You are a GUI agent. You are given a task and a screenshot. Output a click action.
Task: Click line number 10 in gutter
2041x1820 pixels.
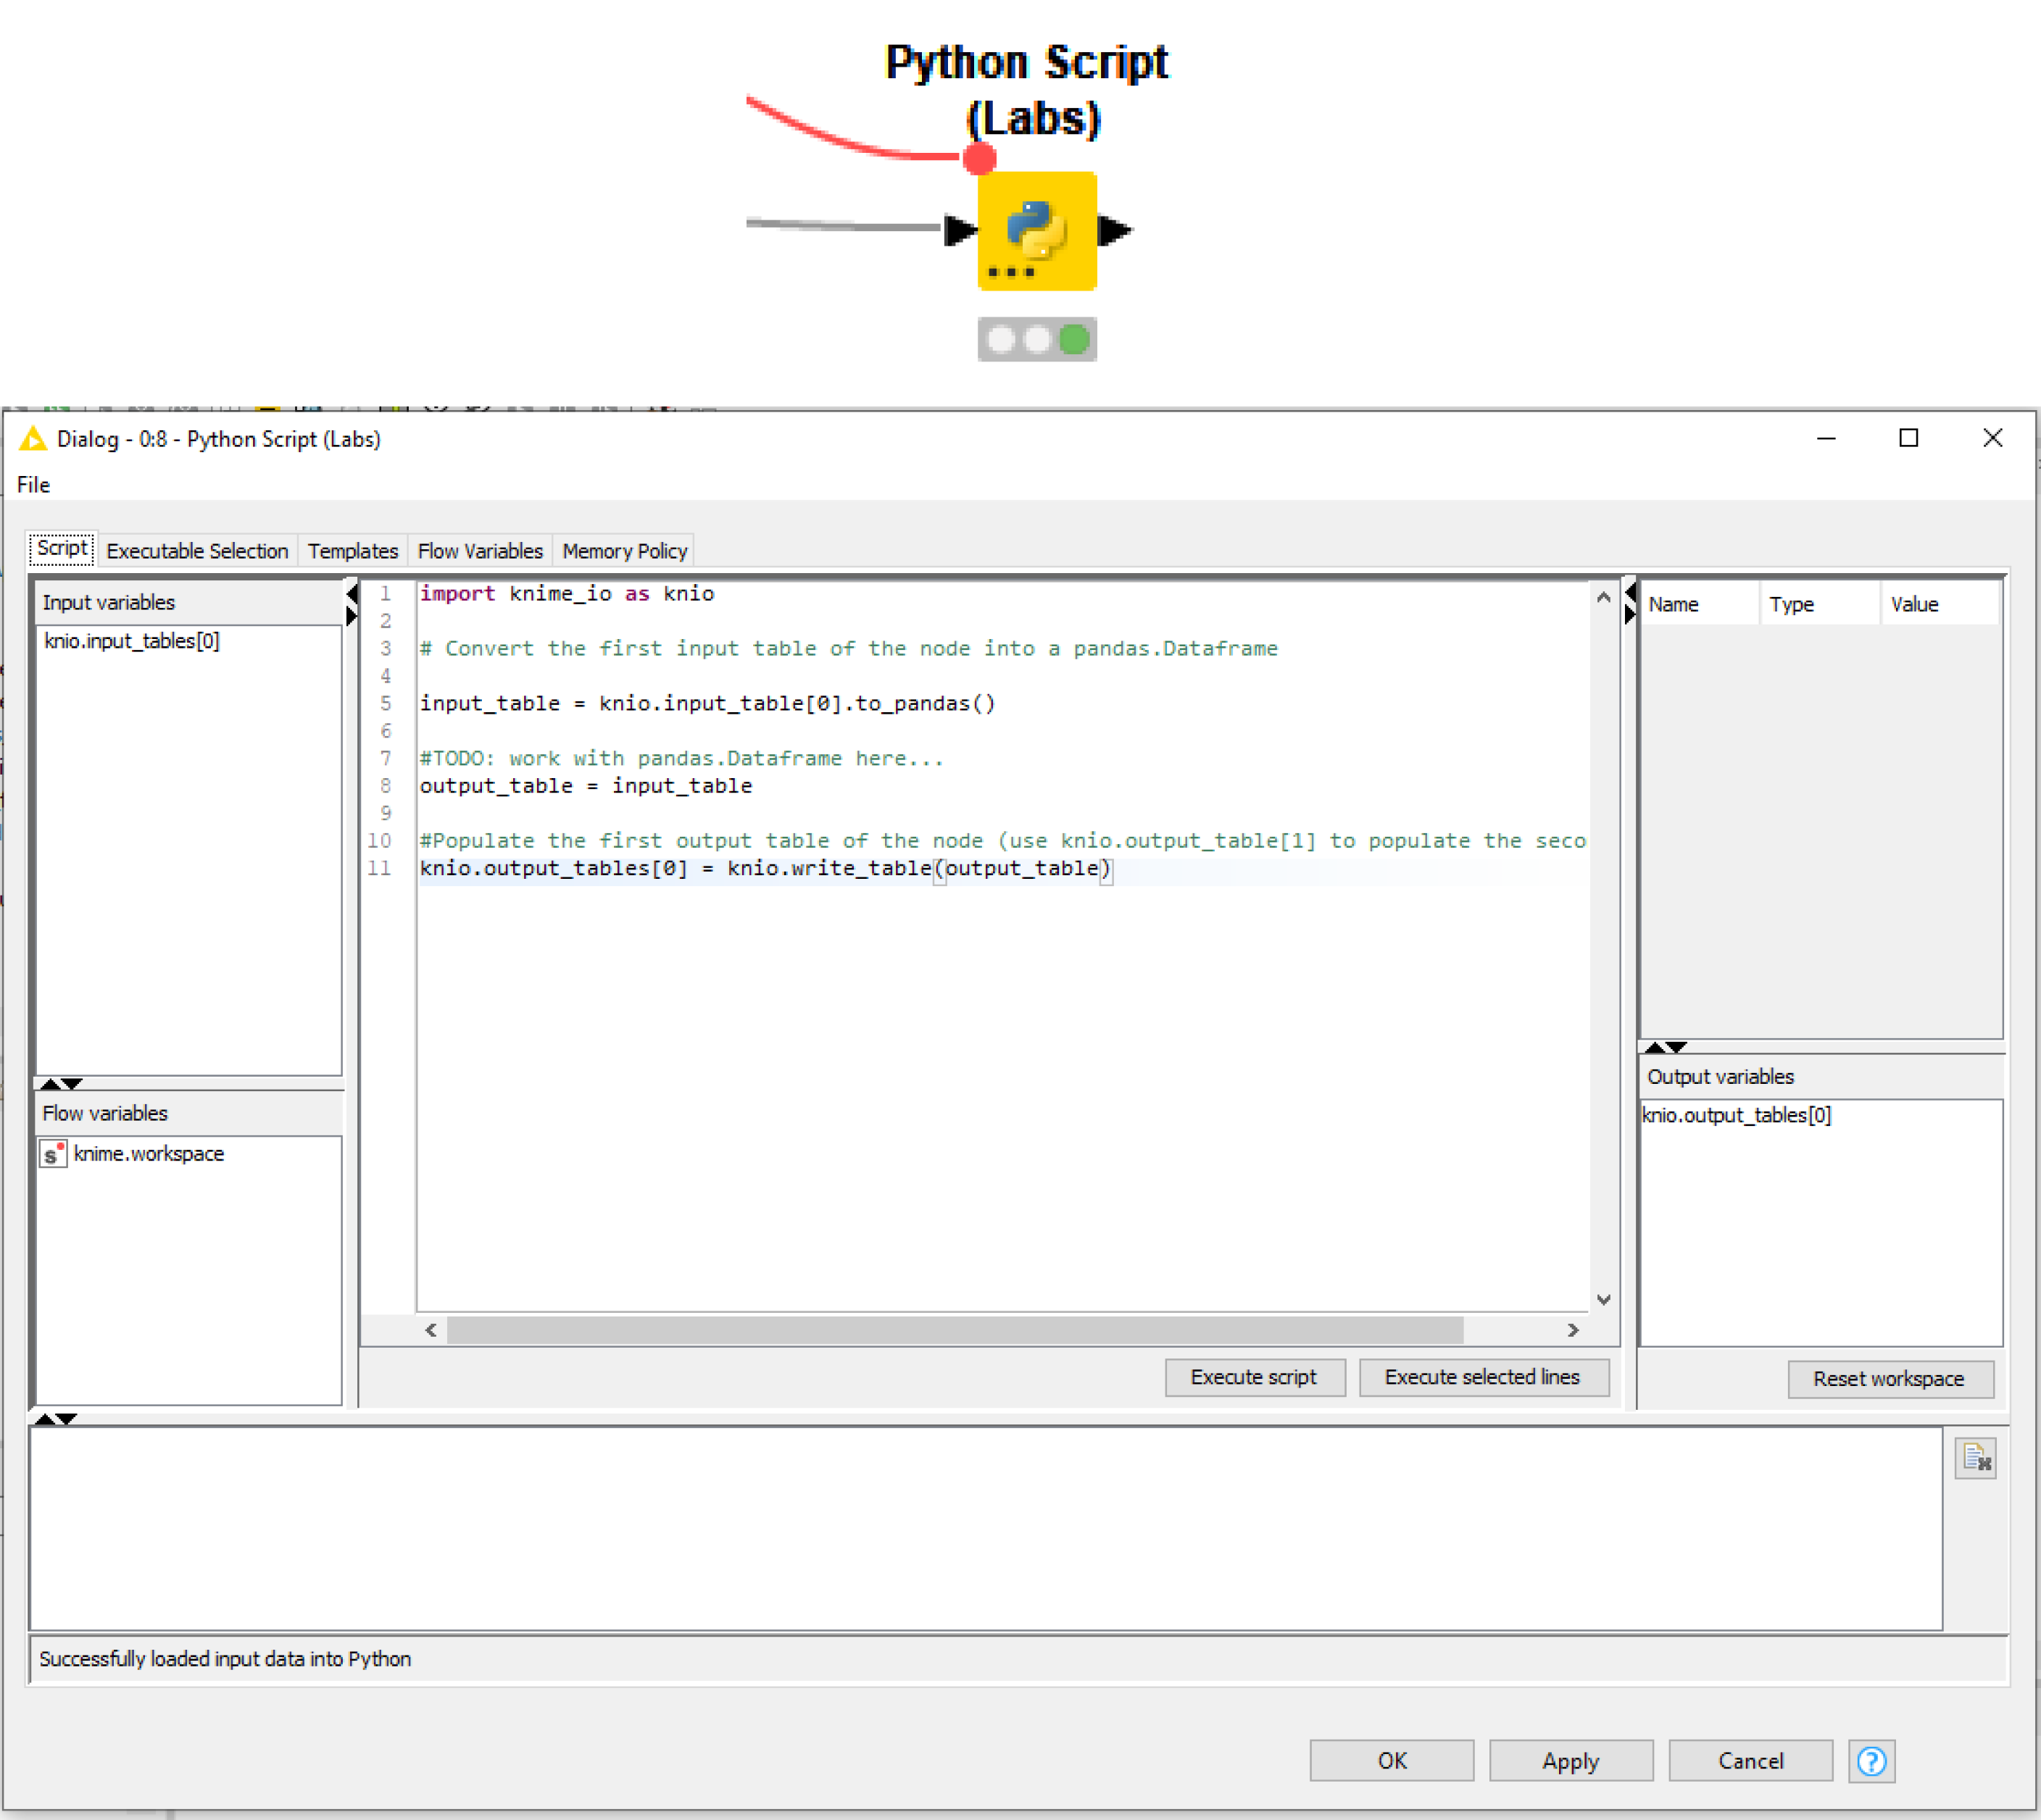click(379, 841)
